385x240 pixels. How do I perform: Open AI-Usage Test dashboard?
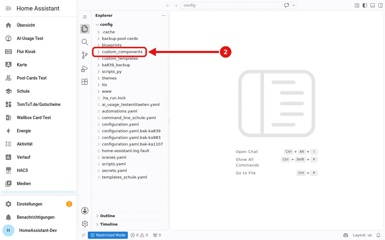point(38,38)
